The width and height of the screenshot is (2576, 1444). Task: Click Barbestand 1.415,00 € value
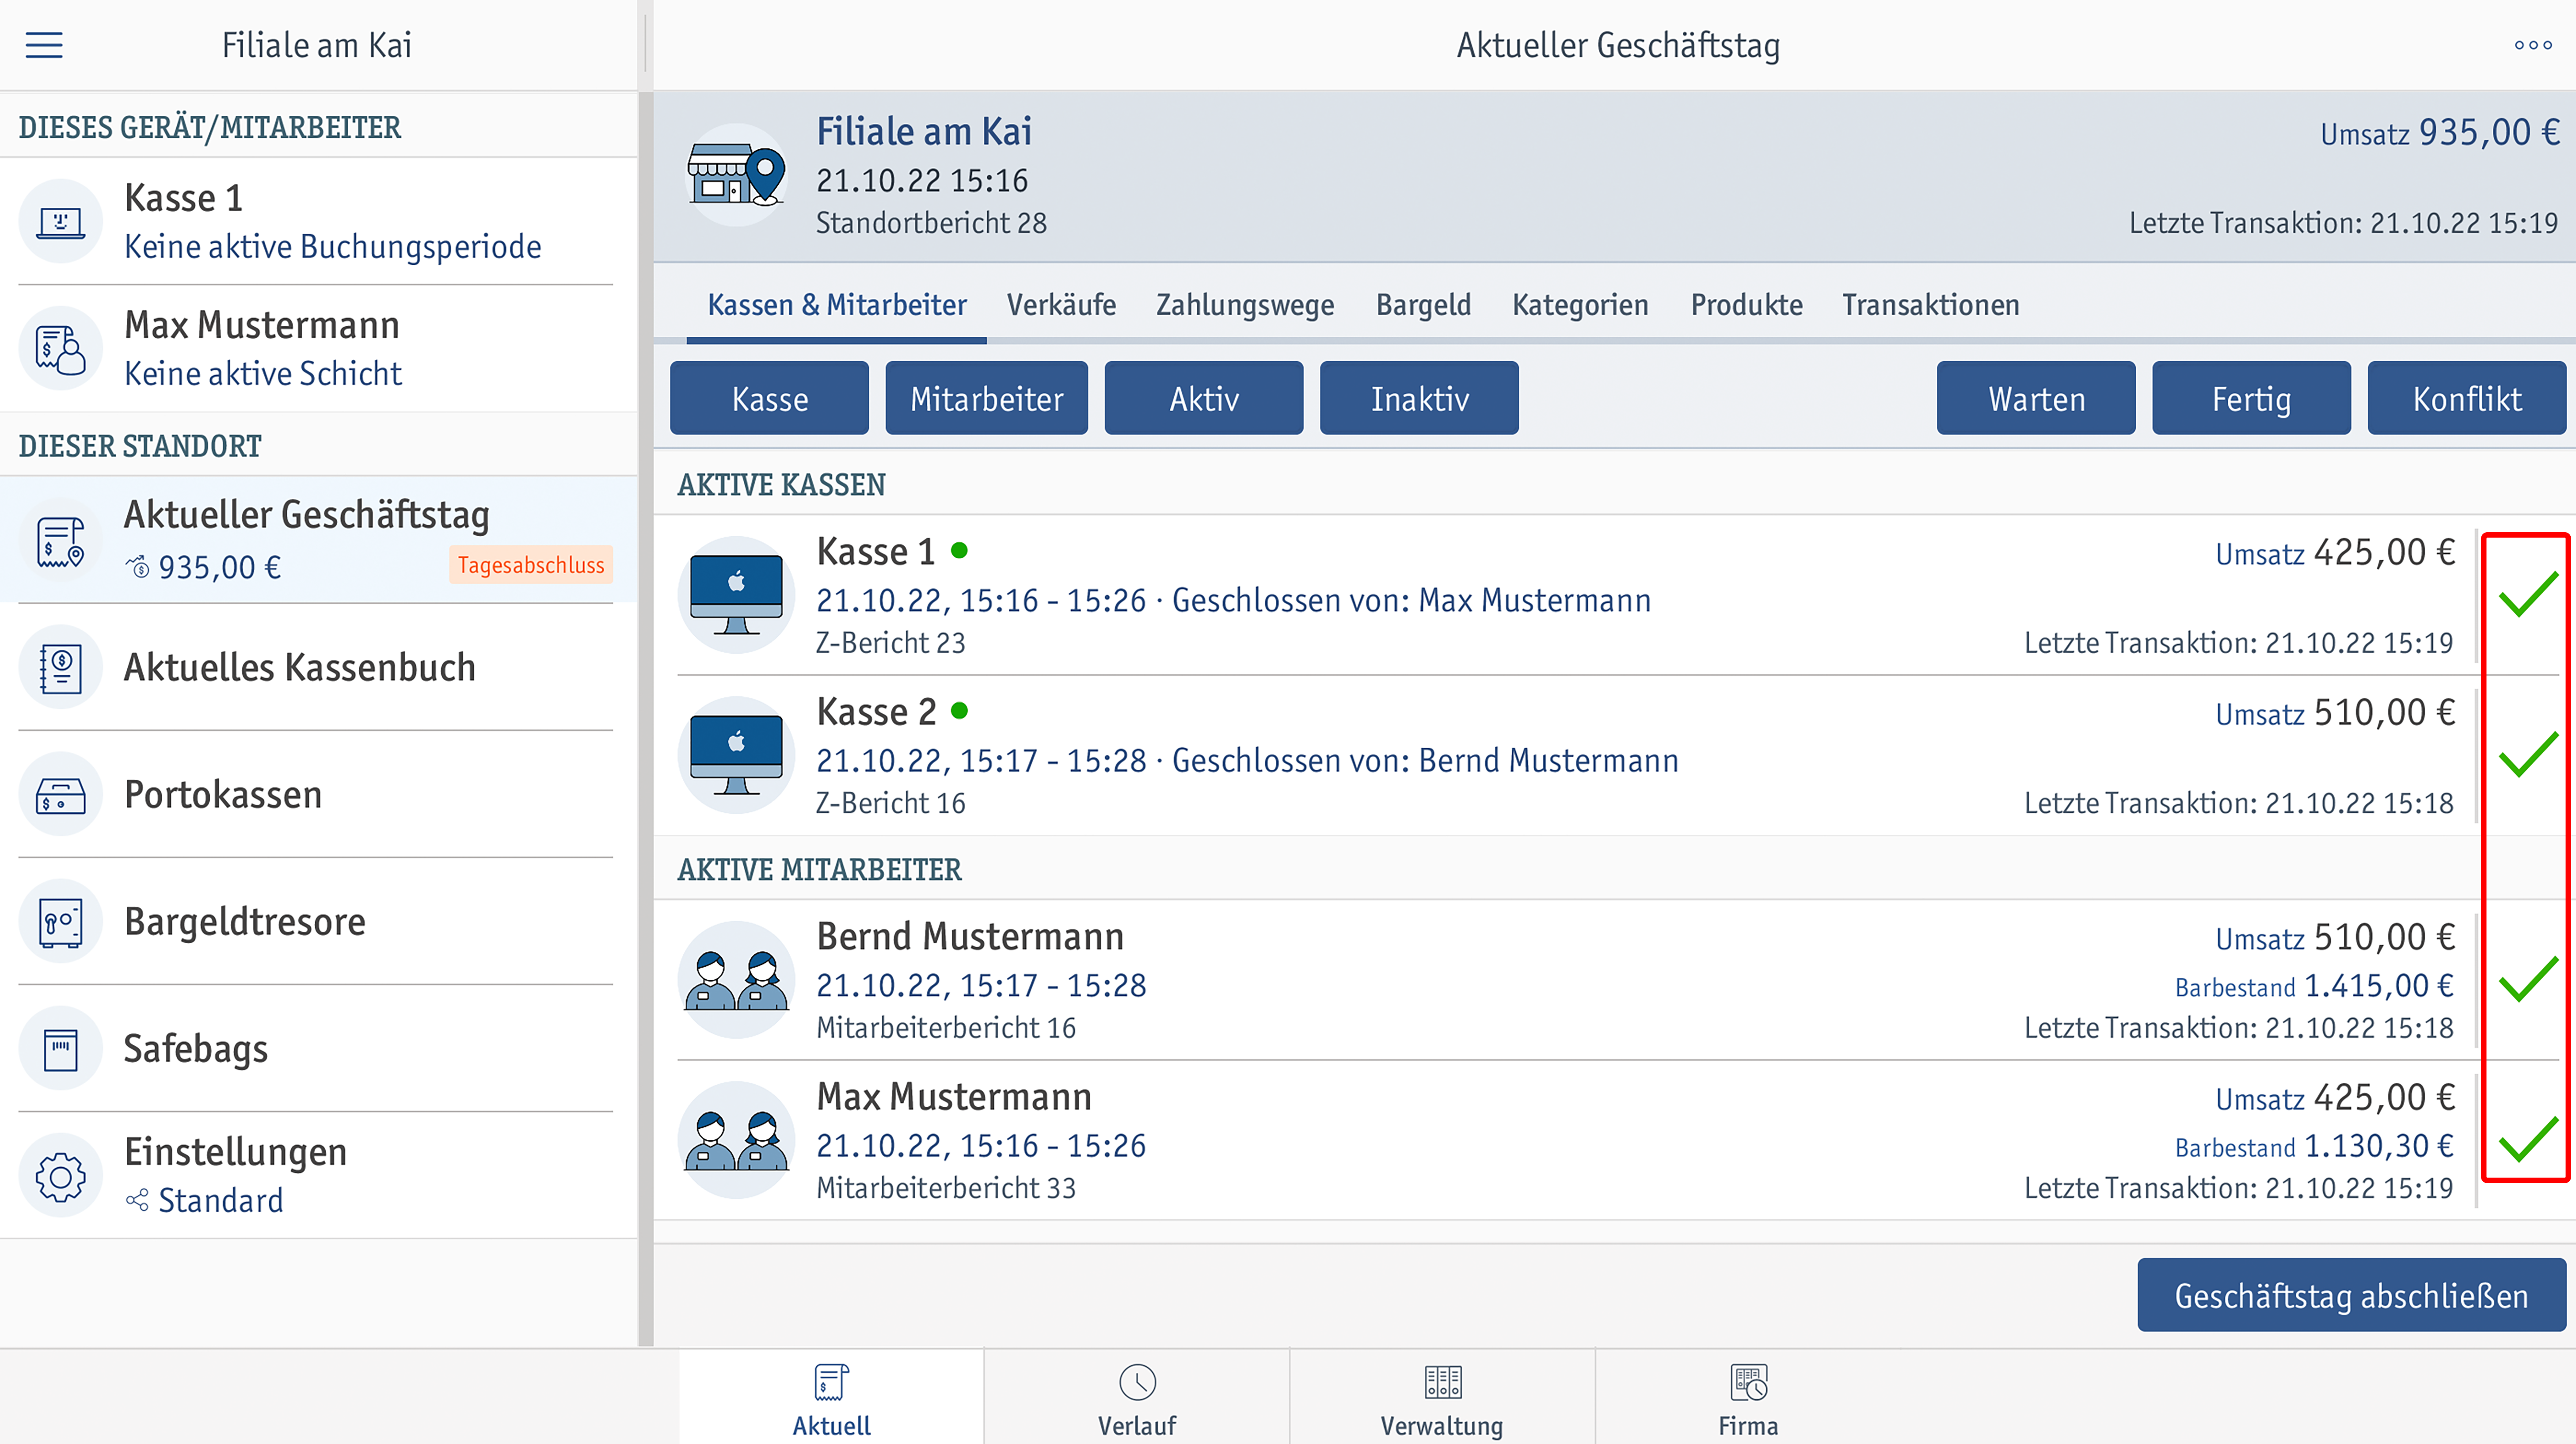click(2314, 986)
